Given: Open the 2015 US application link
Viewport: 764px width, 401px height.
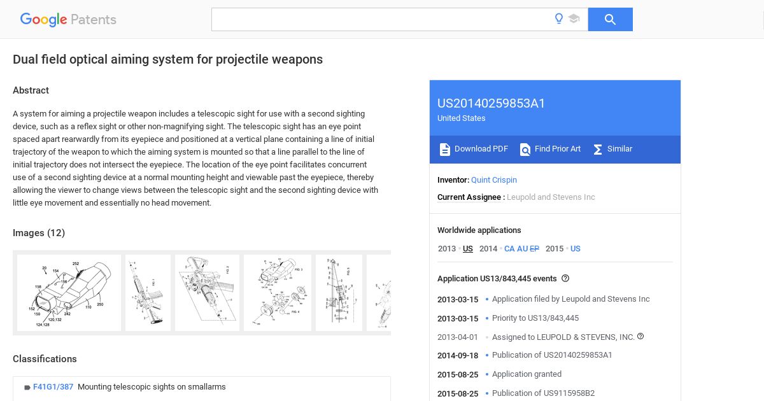Looking at the screenshot, I should click(x=576, y=249).
